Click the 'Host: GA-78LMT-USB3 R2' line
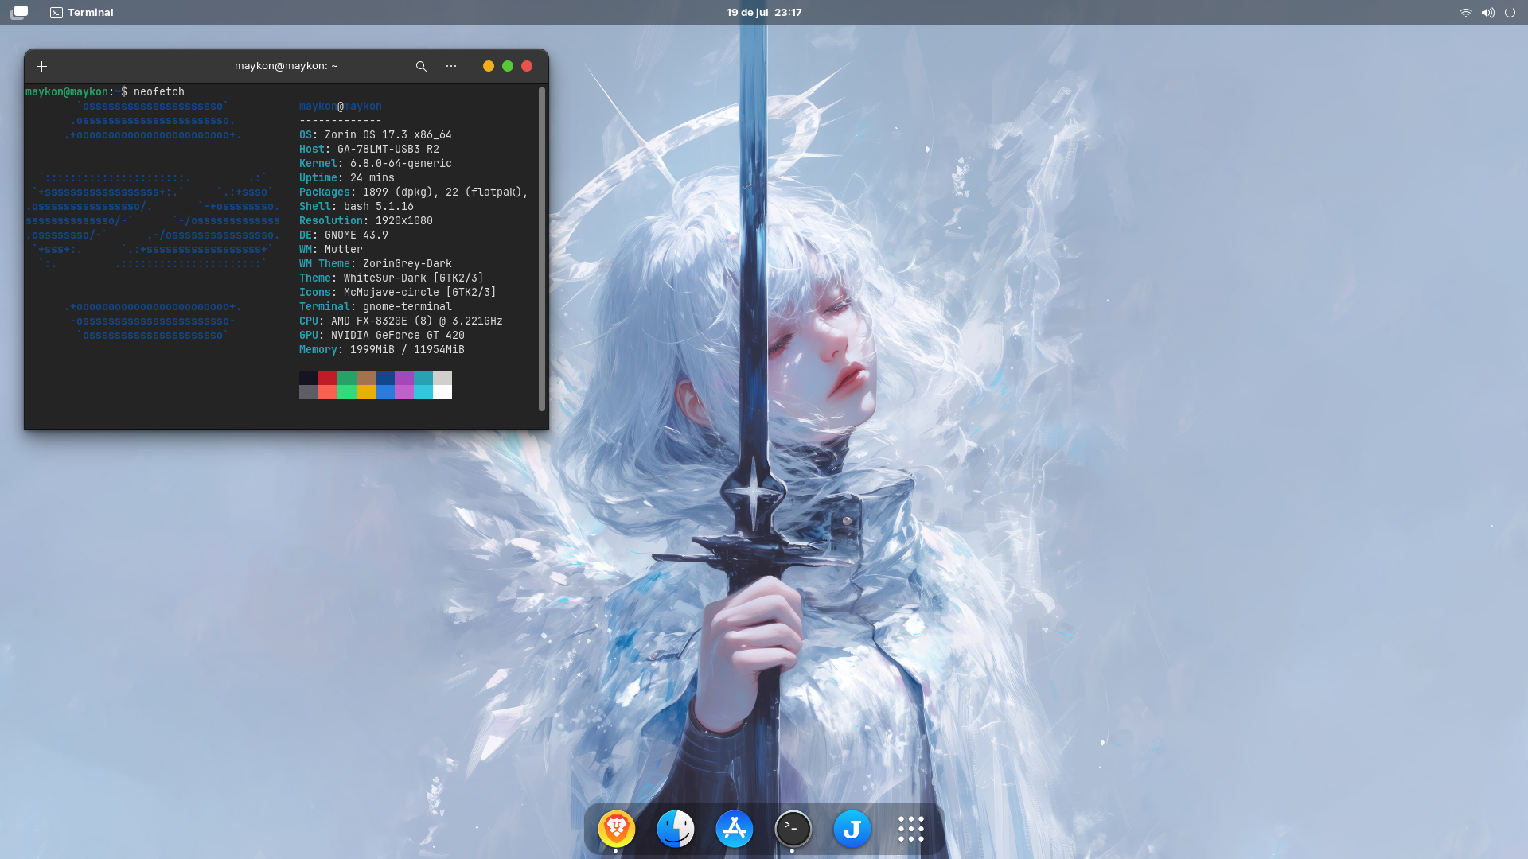Viewport: 1528px width, 859px height. click(x=369, y=149)
